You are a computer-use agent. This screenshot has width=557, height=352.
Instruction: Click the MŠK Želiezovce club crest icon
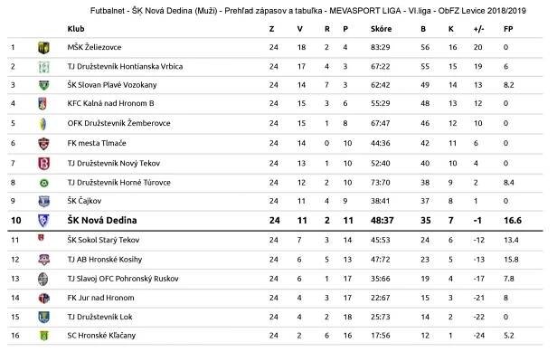pyautogui.click(x=43, y=48)
